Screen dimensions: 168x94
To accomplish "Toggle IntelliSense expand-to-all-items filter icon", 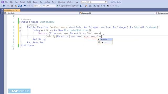I will (x=99, y=43).
